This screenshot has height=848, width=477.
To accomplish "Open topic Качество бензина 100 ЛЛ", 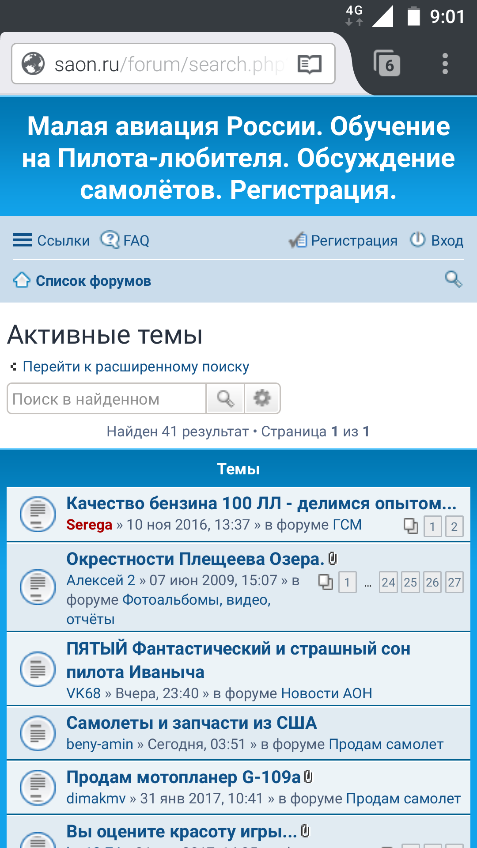I will pos(261,503).
